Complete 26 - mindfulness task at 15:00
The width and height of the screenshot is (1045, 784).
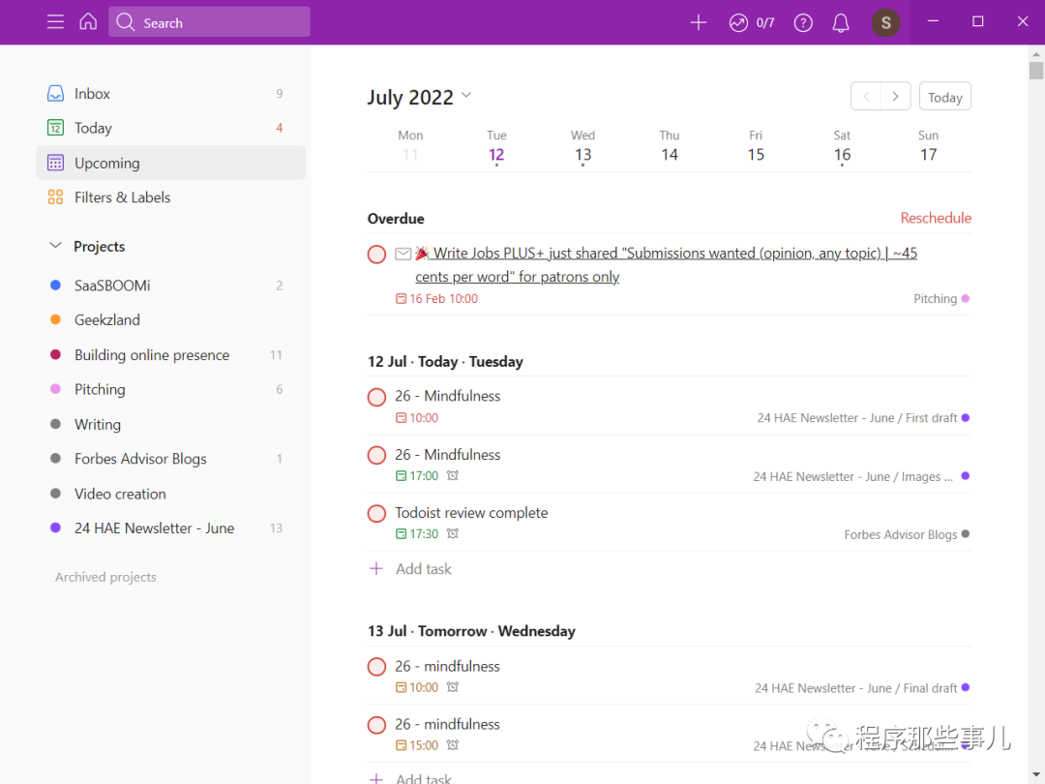[x=376, y=725]
